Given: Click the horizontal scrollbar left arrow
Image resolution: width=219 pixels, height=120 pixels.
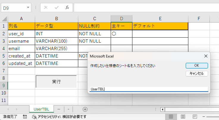Looking at the screenshot, I should tap(162, 109).
